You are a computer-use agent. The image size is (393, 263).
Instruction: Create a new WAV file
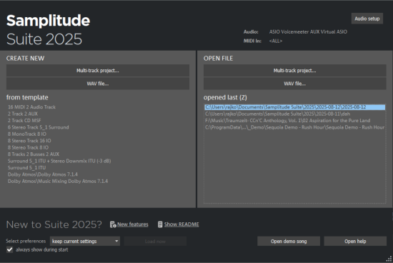(98, 84)
